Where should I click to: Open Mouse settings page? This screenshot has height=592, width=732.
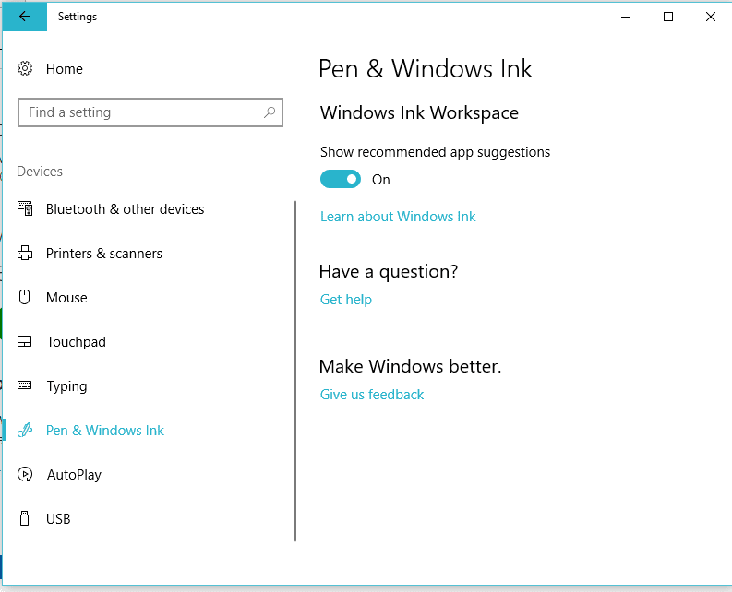coord(66,298)
